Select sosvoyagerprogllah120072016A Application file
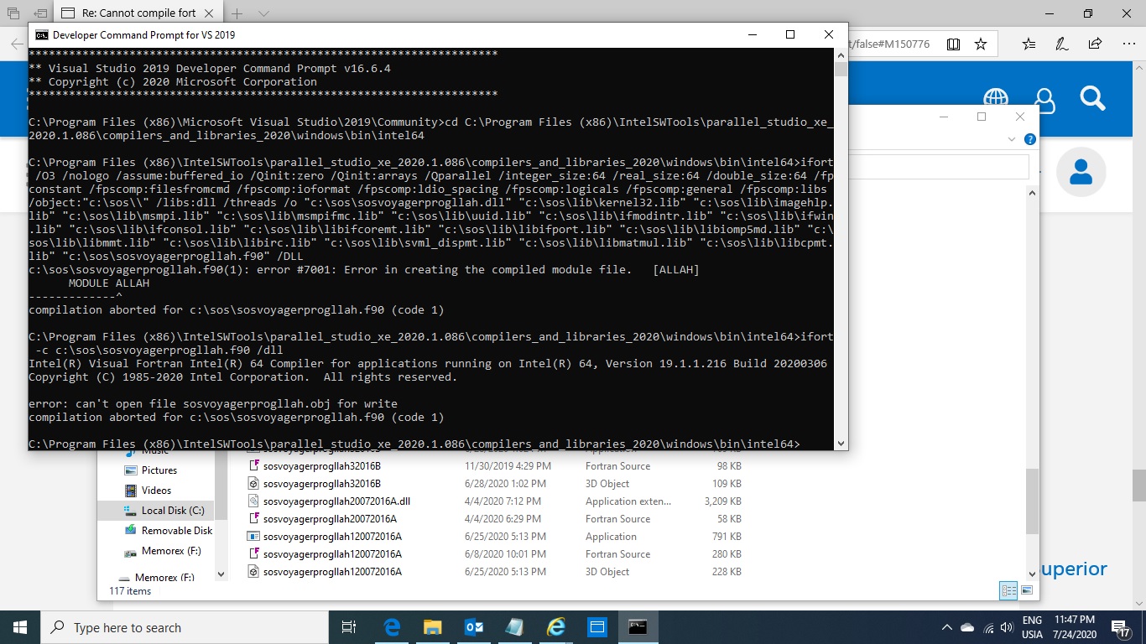 (x=332, y=537)
